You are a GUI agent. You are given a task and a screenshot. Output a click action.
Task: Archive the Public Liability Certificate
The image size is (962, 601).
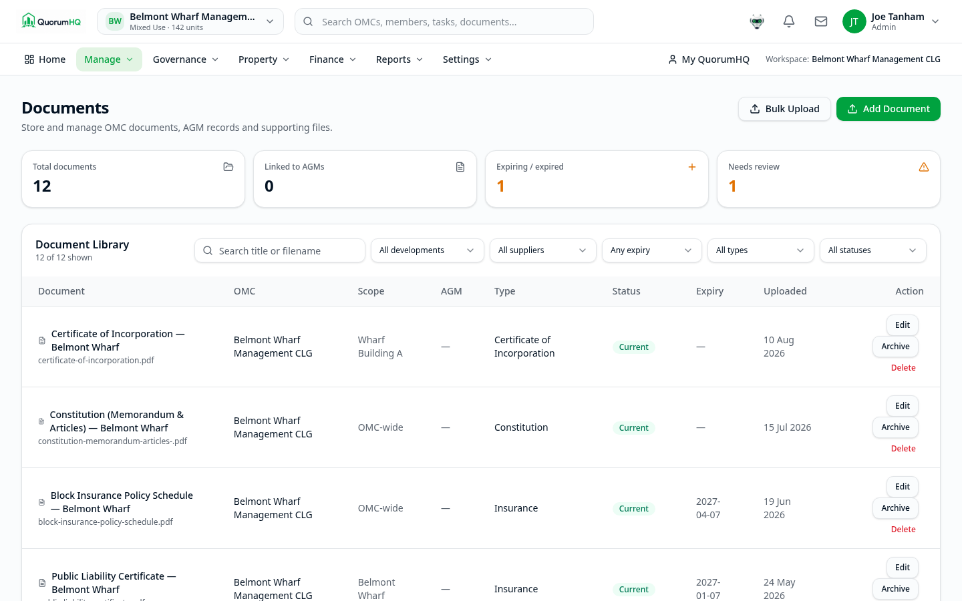(895, 589)
